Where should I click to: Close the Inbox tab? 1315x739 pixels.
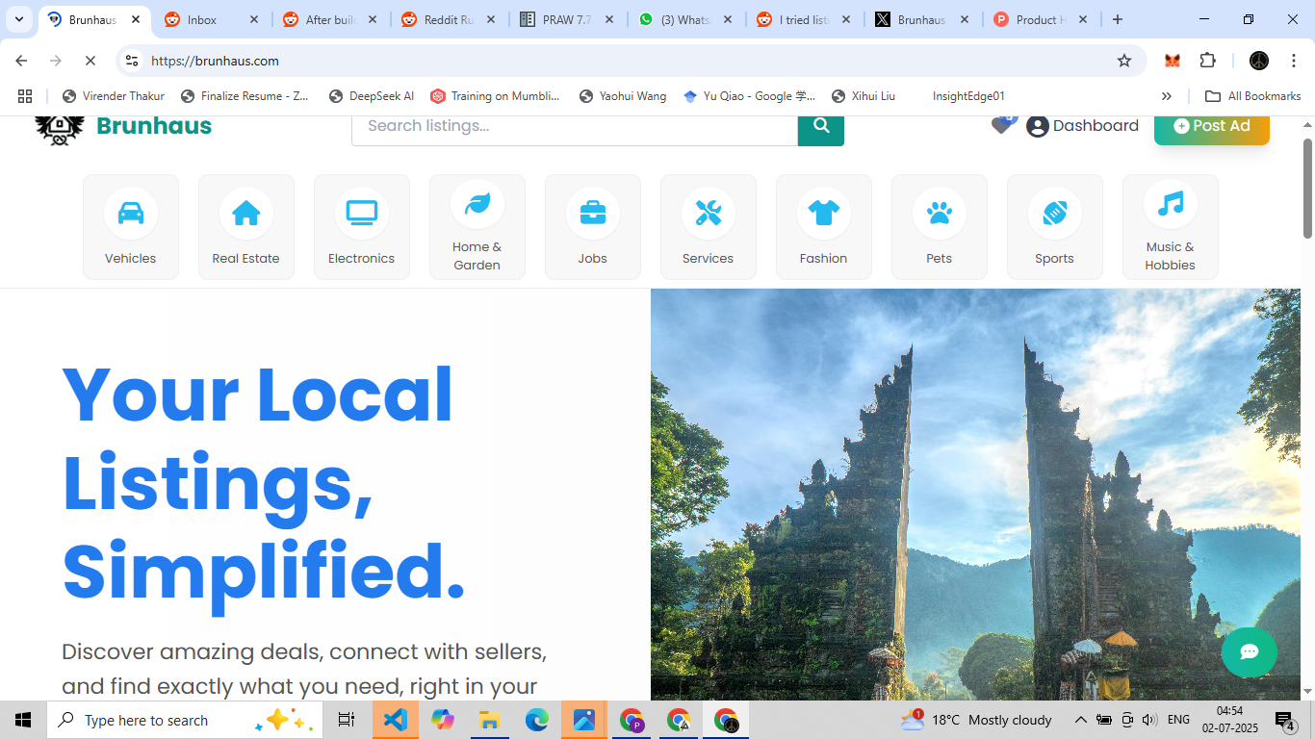[x=254, y=19]
